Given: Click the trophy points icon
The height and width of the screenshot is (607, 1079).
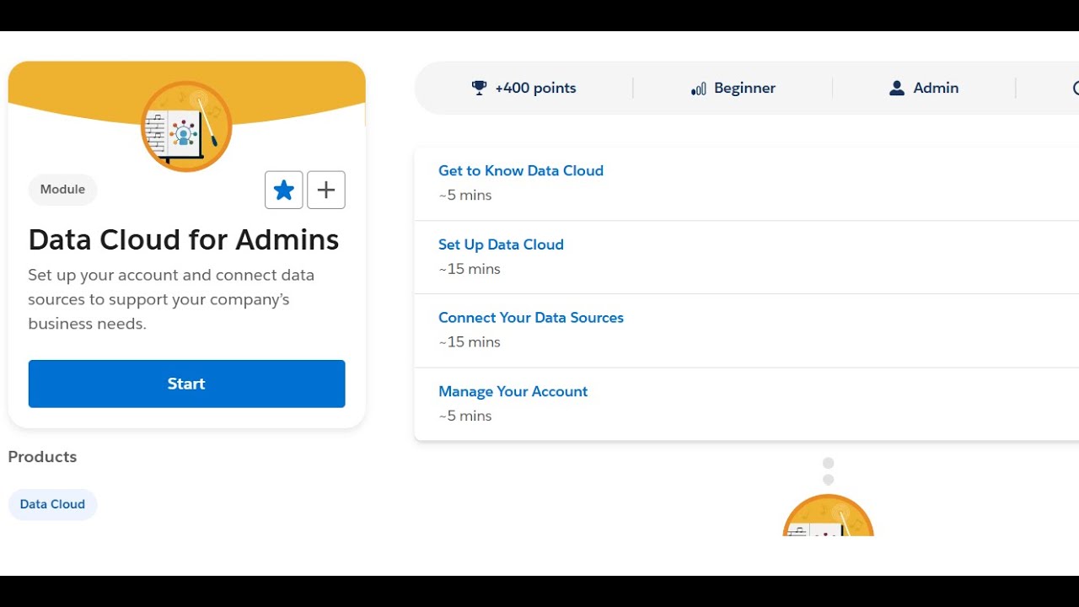Looking at the screenshot, I should click(479, 88).
